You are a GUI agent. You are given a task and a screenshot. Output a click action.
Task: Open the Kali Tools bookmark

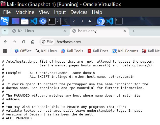coord(72,51)
